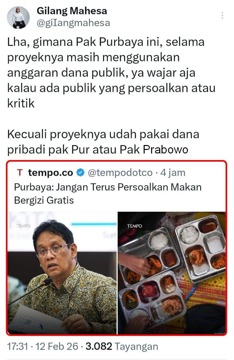Tap the TEMPO watermark on the batik-shirt photo

pos(23,226)
